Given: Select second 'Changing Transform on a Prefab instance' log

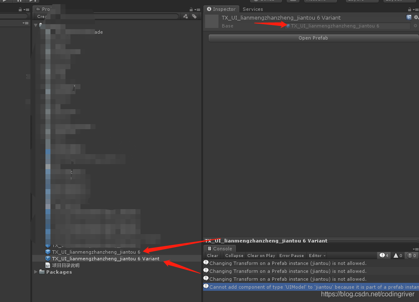Looking at the screenshot, I should (311, 271).
